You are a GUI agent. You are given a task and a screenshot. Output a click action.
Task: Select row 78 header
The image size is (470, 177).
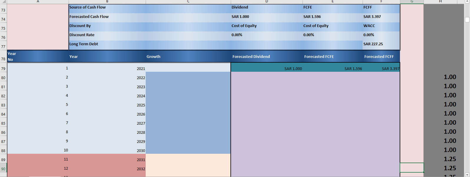pyautogui.click(x=3, y=56)
